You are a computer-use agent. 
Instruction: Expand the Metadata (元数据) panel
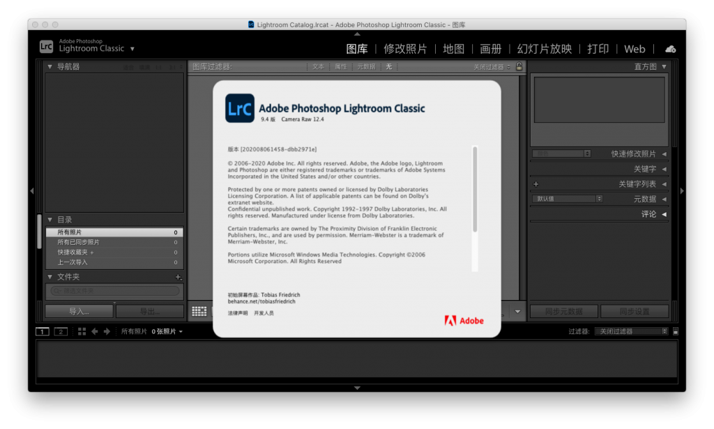click(664, 199)
